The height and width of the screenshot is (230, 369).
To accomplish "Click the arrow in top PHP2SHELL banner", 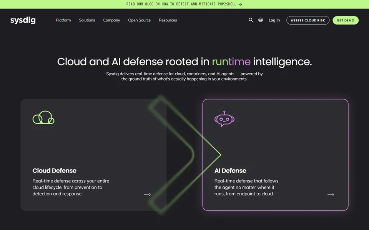I will 240,4.
